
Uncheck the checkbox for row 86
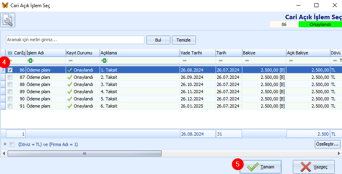pos(10,70)
